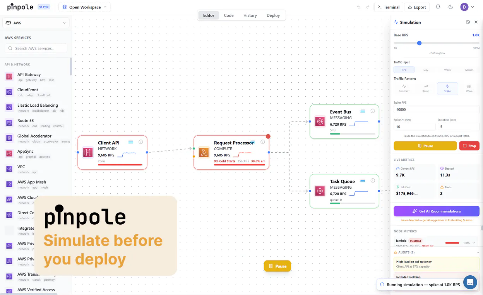Select the CloudFront service icon
The width and height of the screenshot is (483, 295).
(x=9, y=92)
